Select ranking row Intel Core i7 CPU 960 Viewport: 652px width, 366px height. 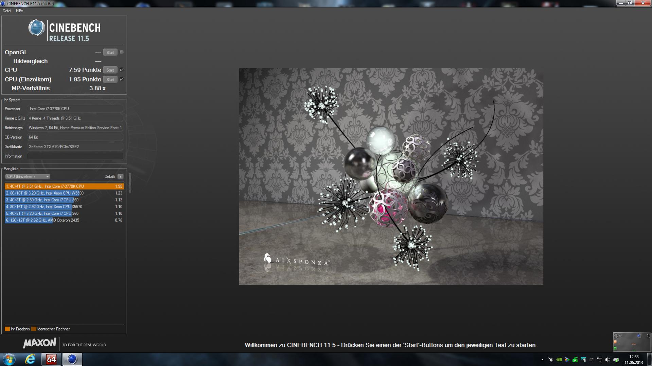point(64,213)
